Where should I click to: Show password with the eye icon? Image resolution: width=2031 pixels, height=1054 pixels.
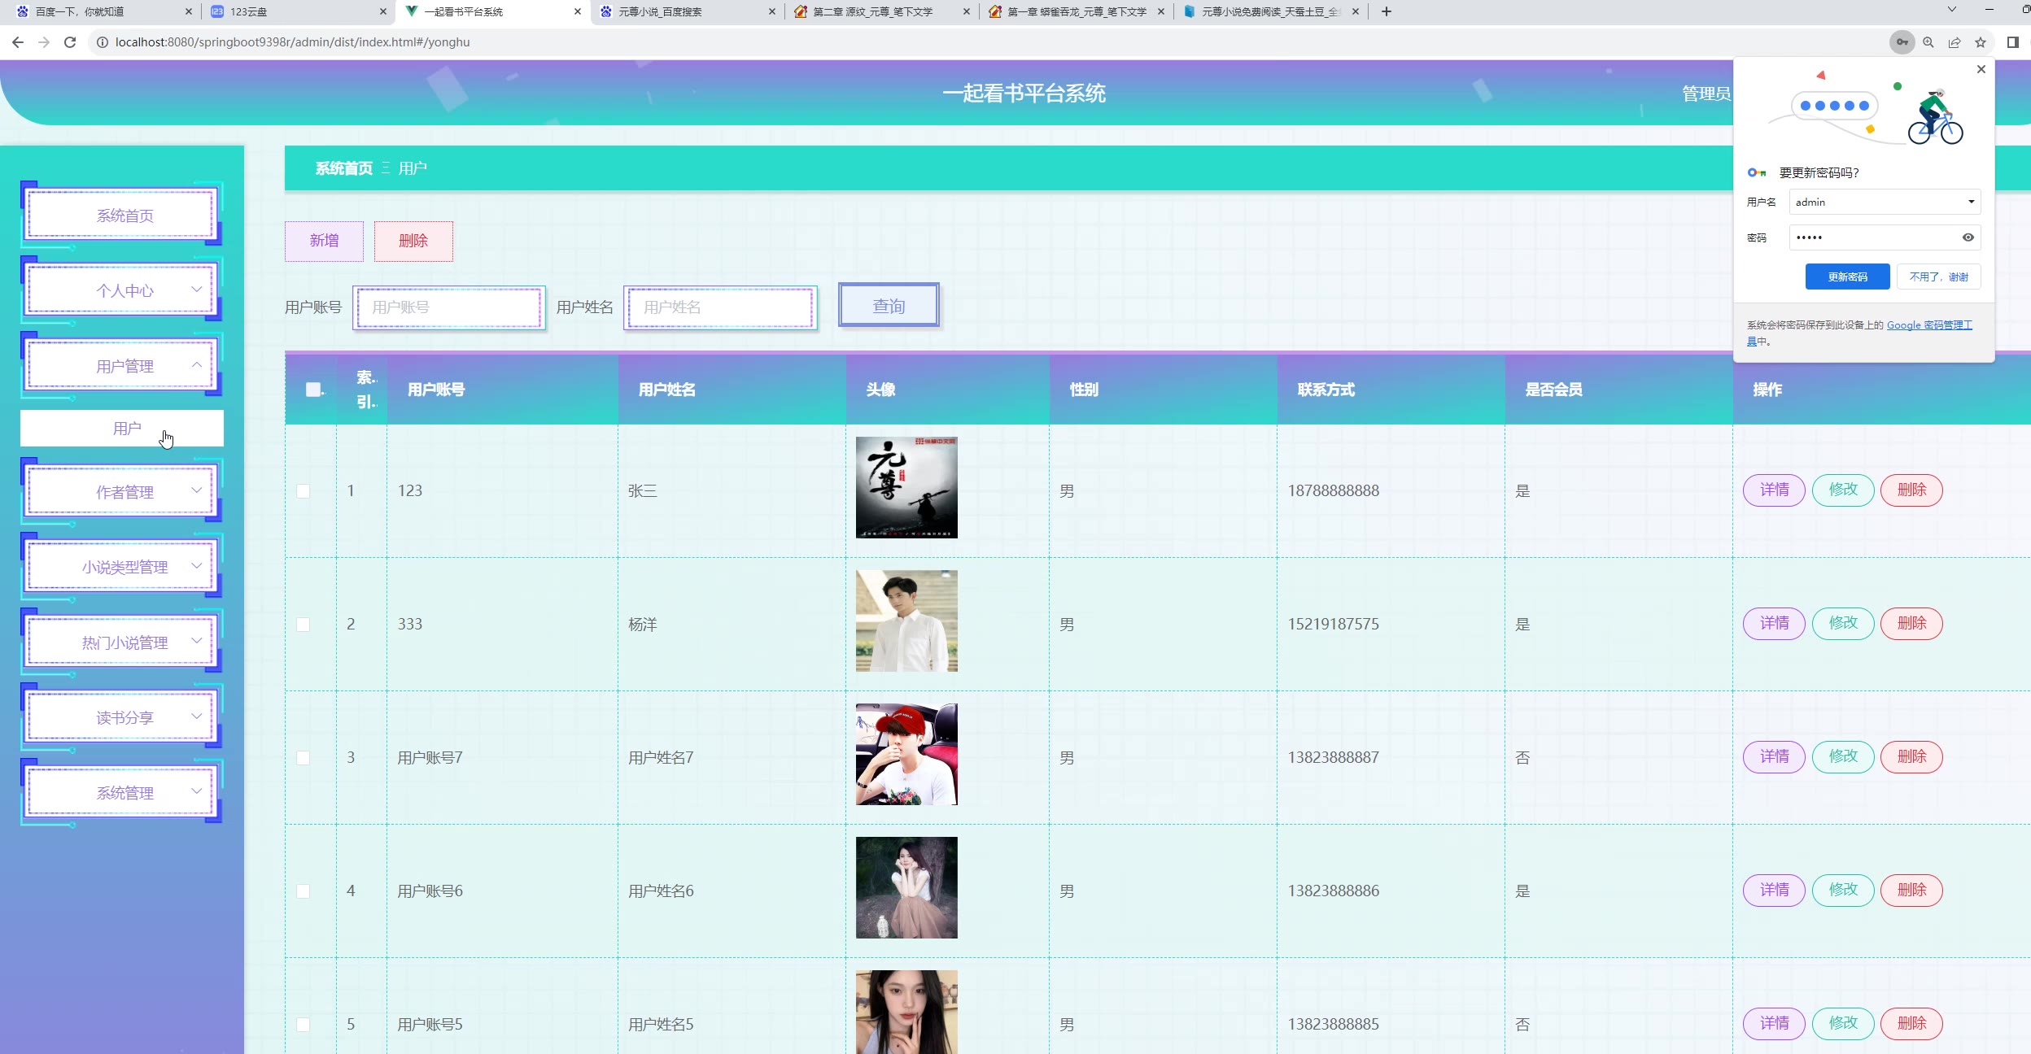1968,237
